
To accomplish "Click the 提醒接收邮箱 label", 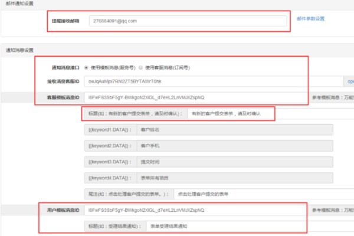I will (x=65, y=21).
